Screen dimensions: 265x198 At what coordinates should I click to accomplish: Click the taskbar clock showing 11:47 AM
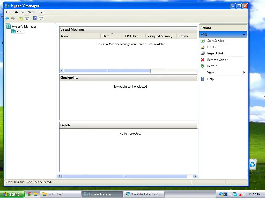[255, 194]
